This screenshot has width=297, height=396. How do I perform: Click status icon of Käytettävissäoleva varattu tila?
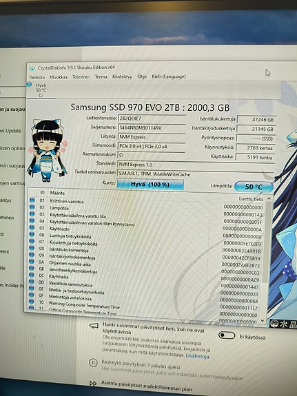point(32,213)
